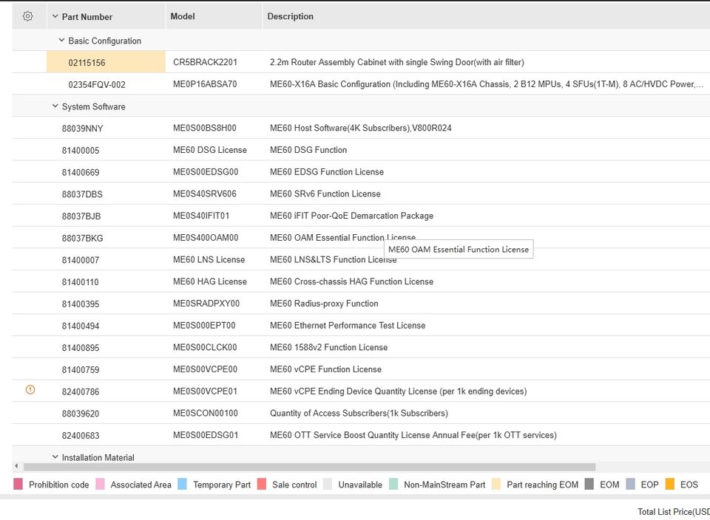710x520 pixels.
Task: Expand the Installation Material group
Action: pos(55,457)
